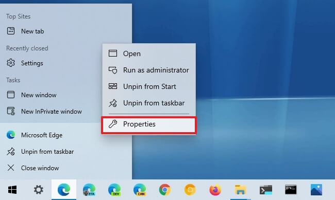Select Run as administrator
The width and height of the screenshot is (335, 200).
pos(149,70)
